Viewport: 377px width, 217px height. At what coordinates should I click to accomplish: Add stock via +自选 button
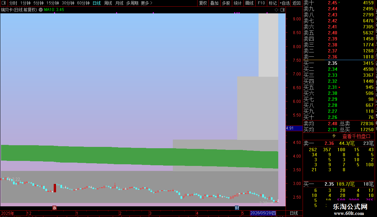coord(285,3)
